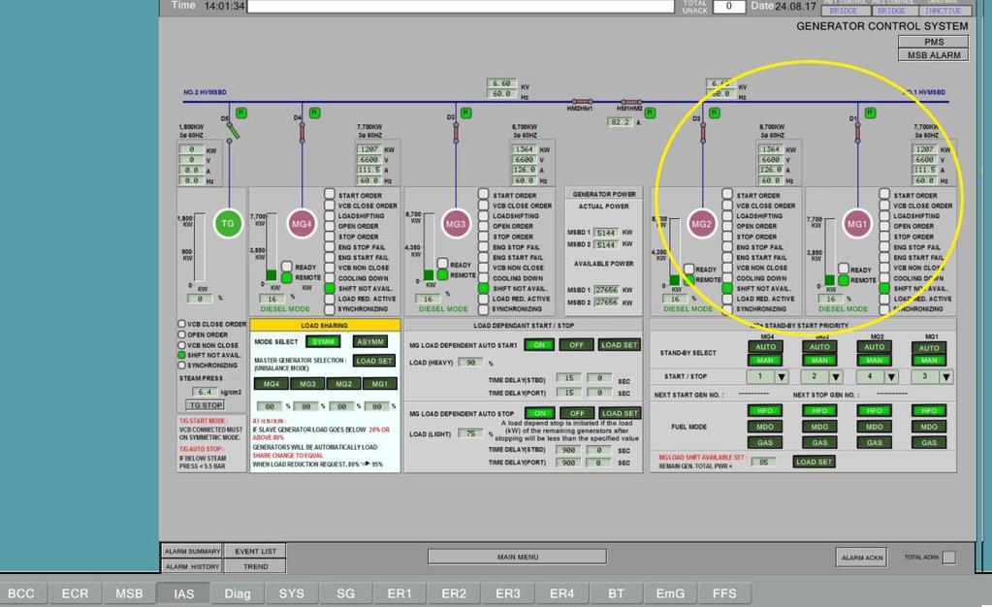Click the D2 breaker symbol above MG2
The height and width of the screenshot is (607, 992).
click(702, 132)
